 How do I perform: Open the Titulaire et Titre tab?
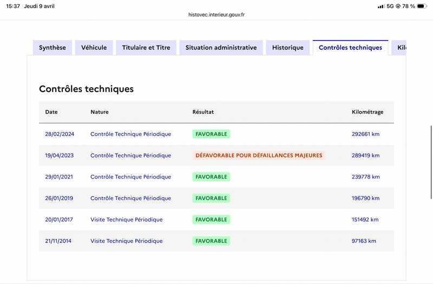pos(146,48)
